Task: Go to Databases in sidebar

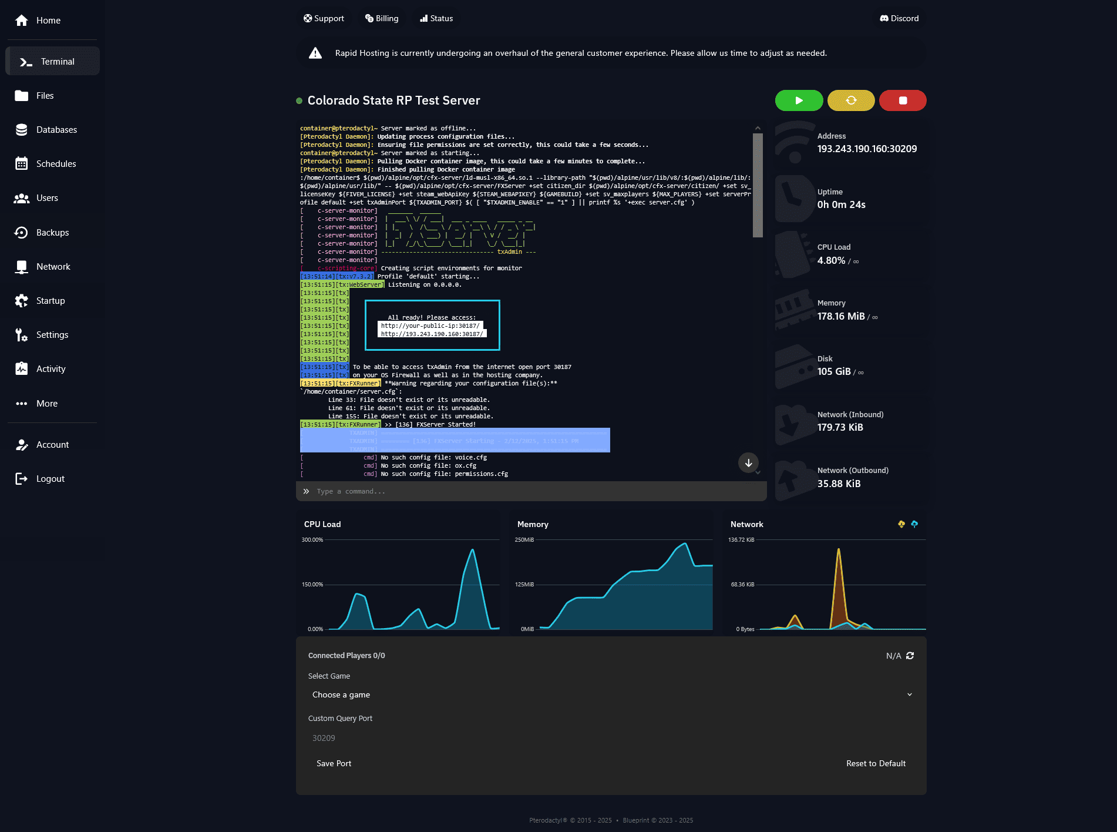Action: point(52,130)
